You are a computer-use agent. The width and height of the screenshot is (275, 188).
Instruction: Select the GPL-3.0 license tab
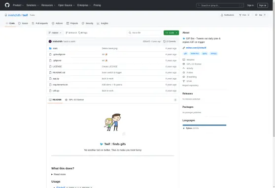[74, 100]
